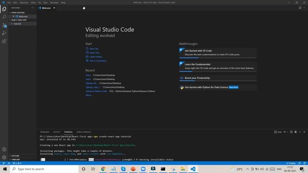This screenshot has height=173, width=308.
Task: Close the Welcome editor tab
Action: click(54, 8)
